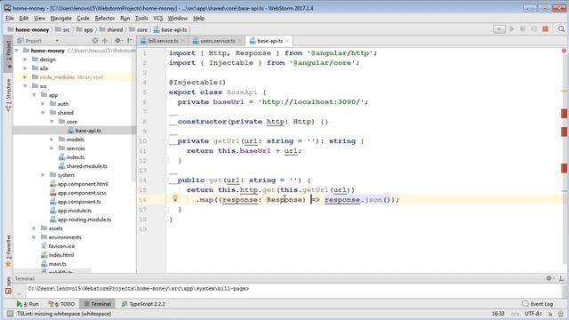Expand the assets folder

point(34,228)
